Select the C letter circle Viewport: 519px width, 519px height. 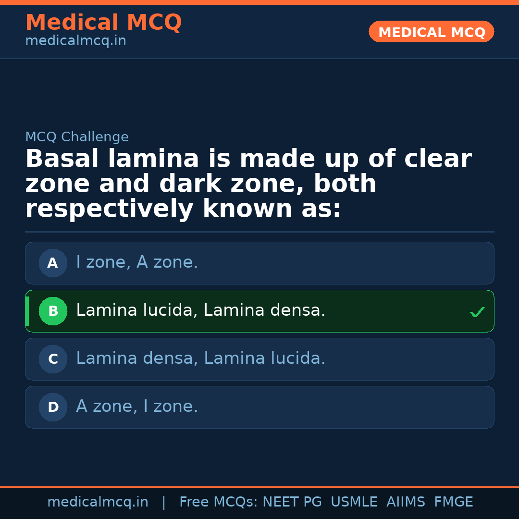coord(53,359)
